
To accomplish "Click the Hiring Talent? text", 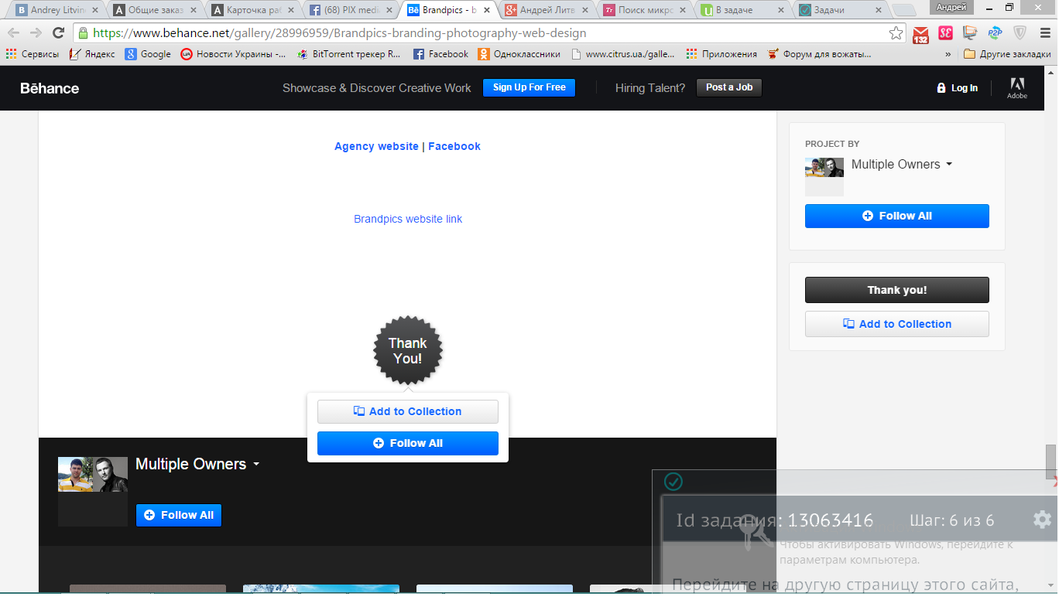I will (650, 88).
